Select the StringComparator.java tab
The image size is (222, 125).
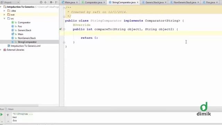[x=124, y=2]
